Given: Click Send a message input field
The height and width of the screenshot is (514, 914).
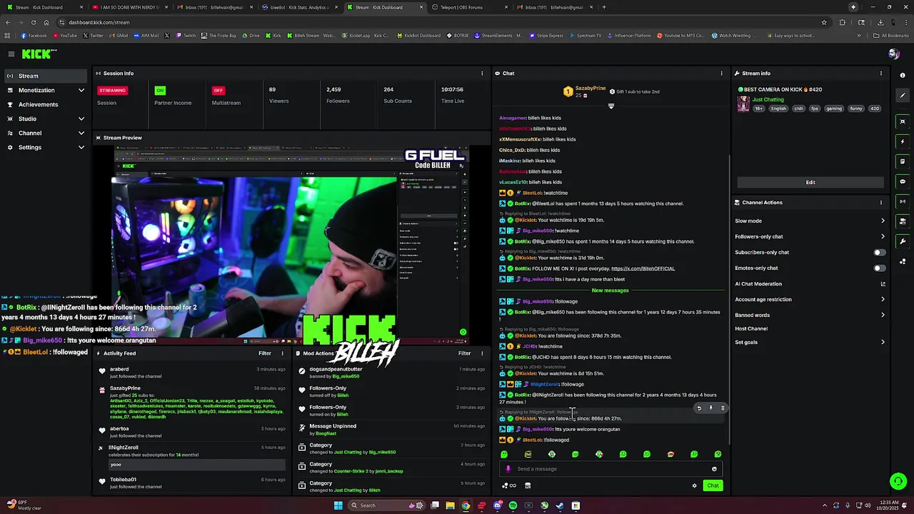Looking at the screenshot, I should (x=611, y=469).
